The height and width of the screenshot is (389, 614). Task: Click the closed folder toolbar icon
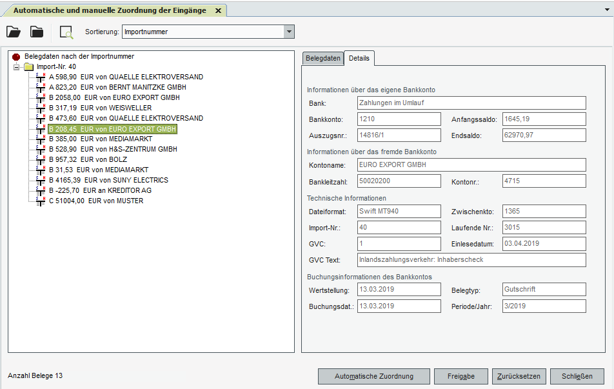click(37, 32)
